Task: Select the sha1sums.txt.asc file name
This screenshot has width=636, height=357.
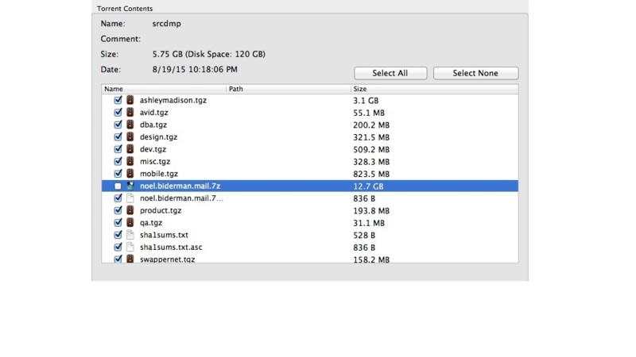Action: coord(171,247)
